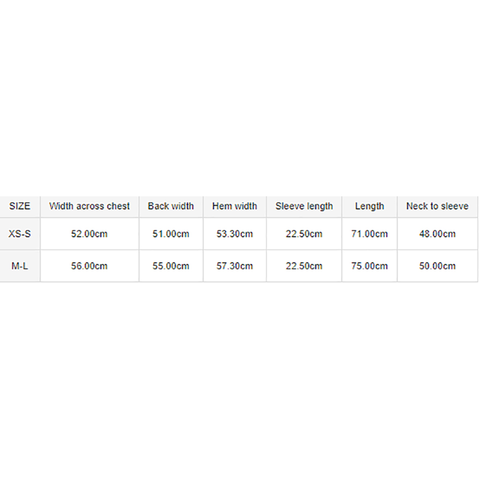Click the 53.30cm hem width cell
Viewport: 480px width, 480px height.
235,234
